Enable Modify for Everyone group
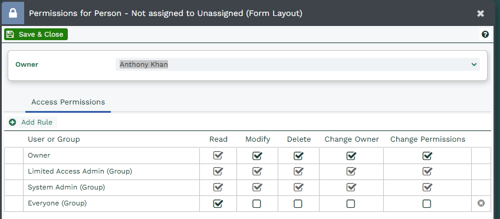 256,204
